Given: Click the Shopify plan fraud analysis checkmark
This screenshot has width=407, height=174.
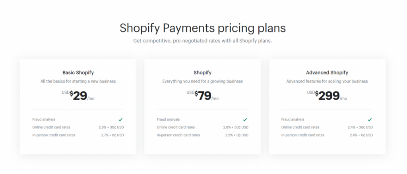Looking at the screenshot, I should tap(245, 119).
